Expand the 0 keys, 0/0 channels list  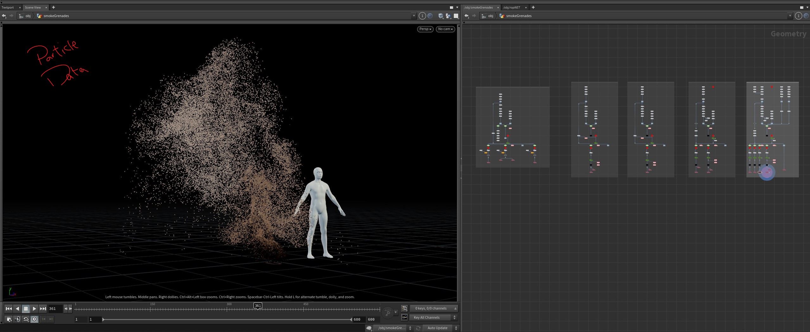pos(433,308)
